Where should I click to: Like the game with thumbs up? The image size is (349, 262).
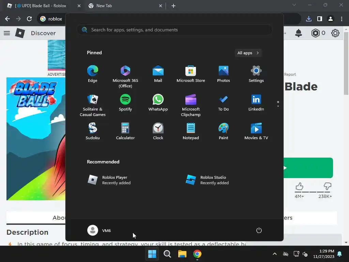(x=299, y=186)
